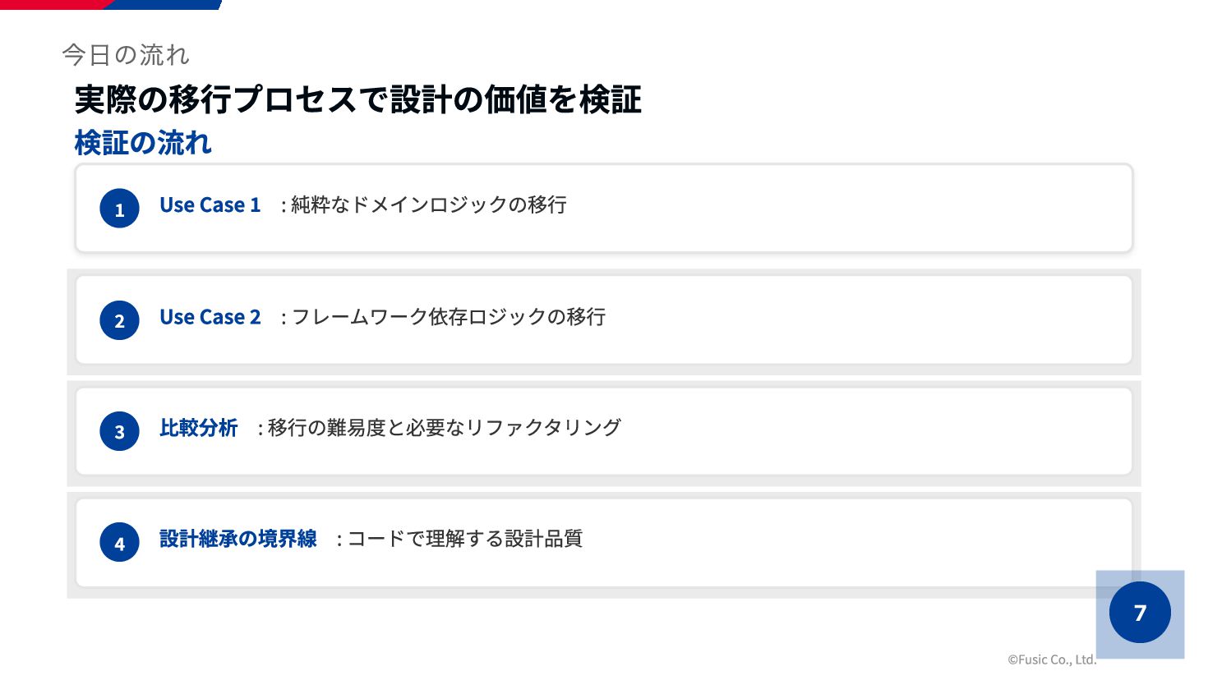This screenshot has width=1208, height=680.
Task: Click the page number 7 circle
Action: pyautogui.click(x=1140, y=613)
